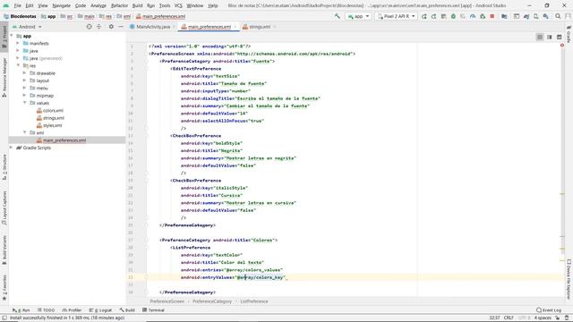Open the TODO tool window
The image size is (573, 322).
[46, 310]
